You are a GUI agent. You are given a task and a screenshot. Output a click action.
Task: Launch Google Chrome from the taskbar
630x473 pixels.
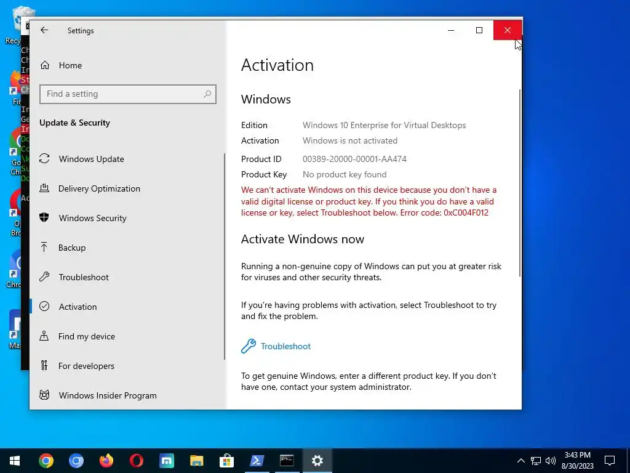[46, 461]
